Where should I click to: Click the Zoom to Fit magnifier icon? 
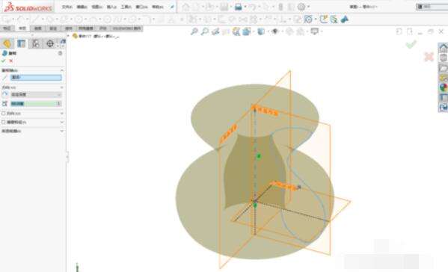click(194, 31)
